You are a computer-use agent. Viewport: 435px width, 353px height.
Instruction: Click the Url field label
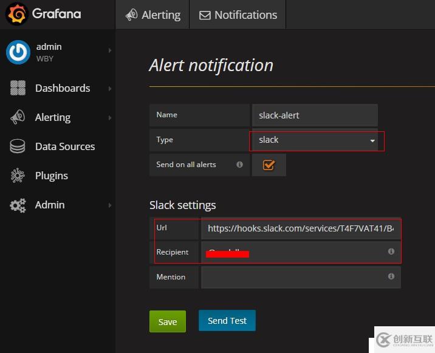point(162,228)
